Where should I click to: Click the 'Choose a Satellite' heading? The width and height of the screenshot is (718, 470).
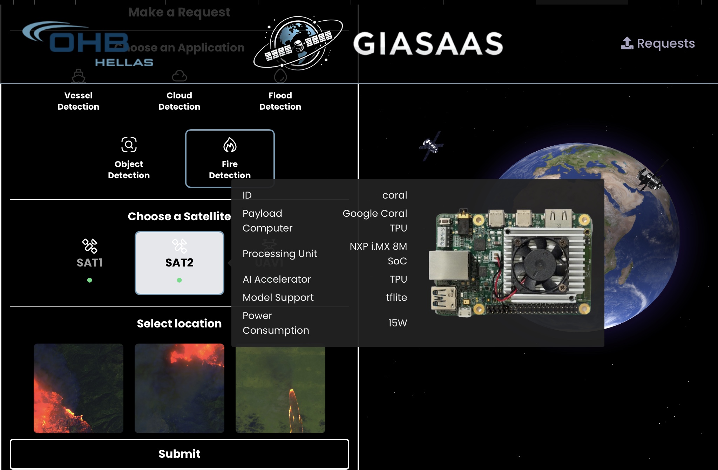point(179,216)
